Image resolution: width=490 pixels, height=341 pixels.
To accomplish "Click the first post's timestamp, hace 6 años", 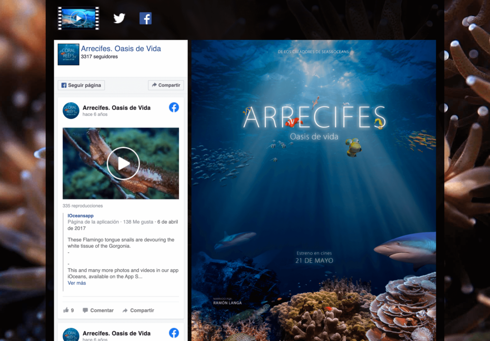I will coord(95,114).
